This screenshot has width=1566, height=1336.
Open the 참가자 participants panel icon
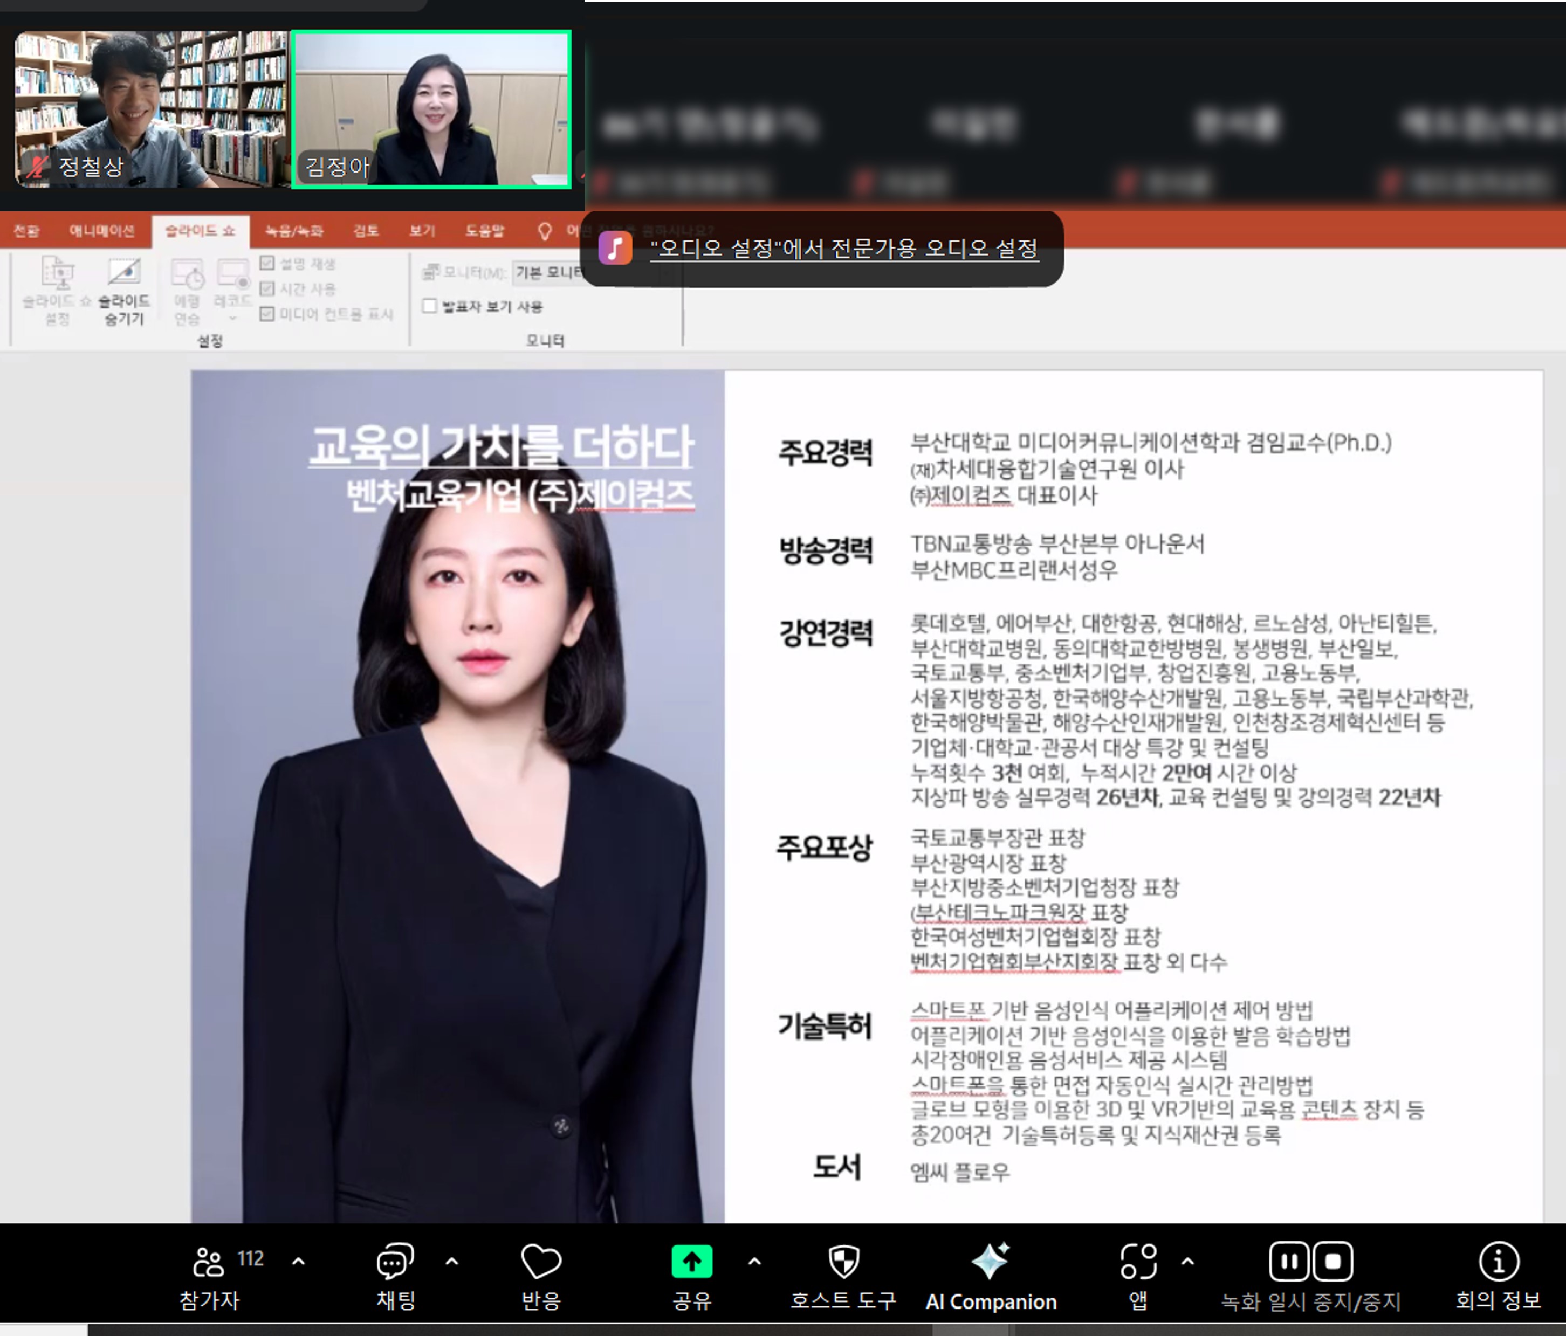pyautogui.click(x=209, y=1262)
